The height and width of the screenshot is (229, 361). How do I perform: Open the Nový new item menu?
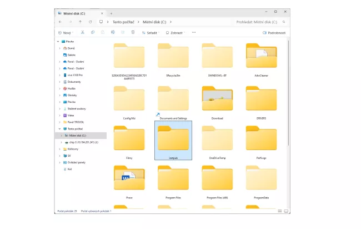click(66, 32)
